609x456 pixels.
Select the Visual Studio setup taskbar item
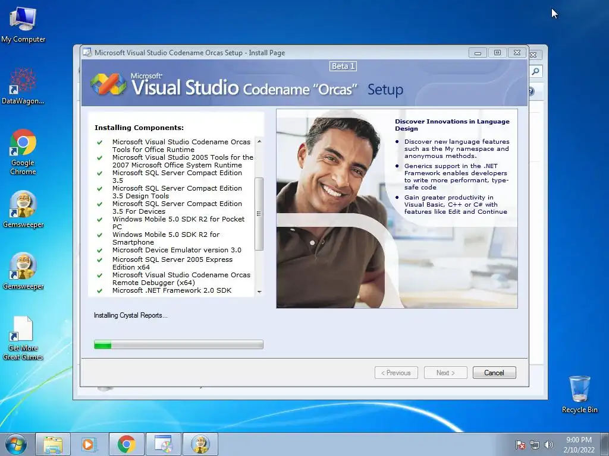tap(164, 444)
